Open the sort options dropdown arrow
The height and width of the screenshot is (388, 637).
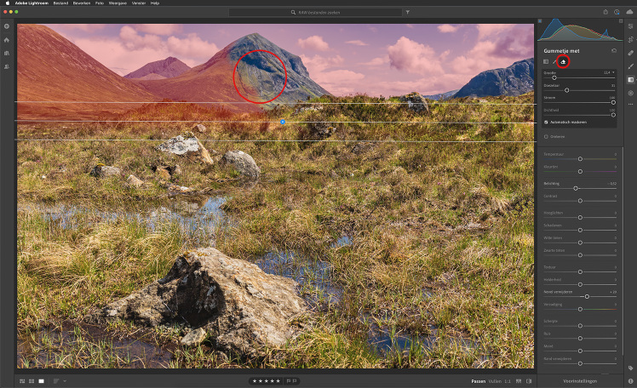(x=65, y=381)
